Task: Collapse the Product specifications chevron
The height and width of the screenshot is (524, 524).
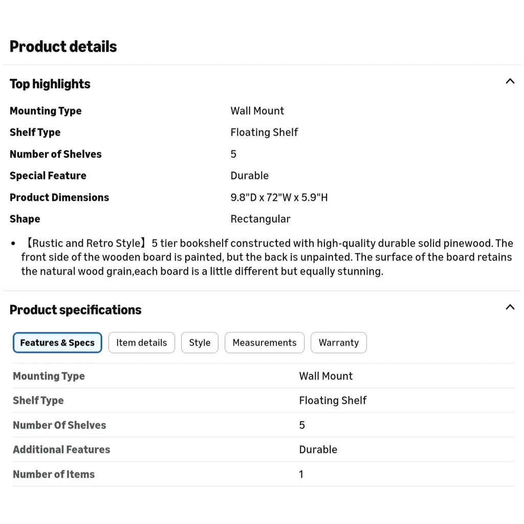Action: coord(510,307)
